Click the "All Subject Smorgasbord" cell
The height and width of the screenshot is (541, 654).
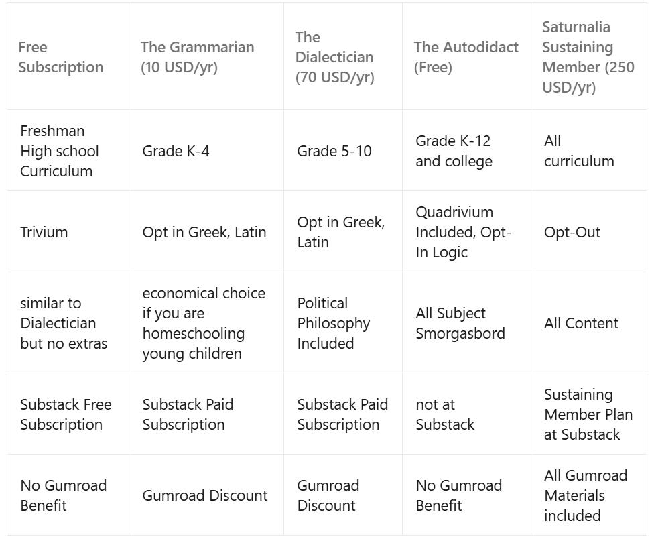coord(460,323)
